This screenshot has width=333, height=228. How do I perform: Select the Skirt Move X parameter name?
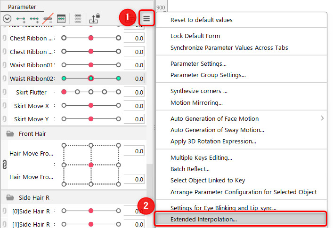pos(32,106)
